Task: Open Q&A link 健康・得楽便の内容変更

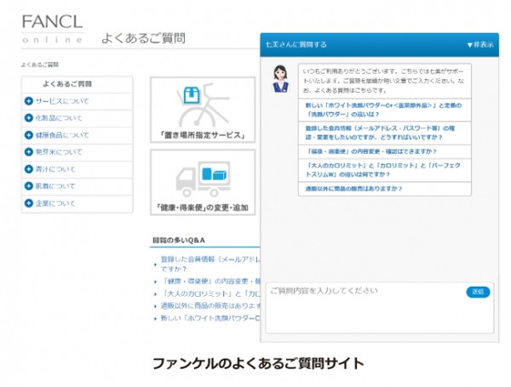Action: pos(210,282)
